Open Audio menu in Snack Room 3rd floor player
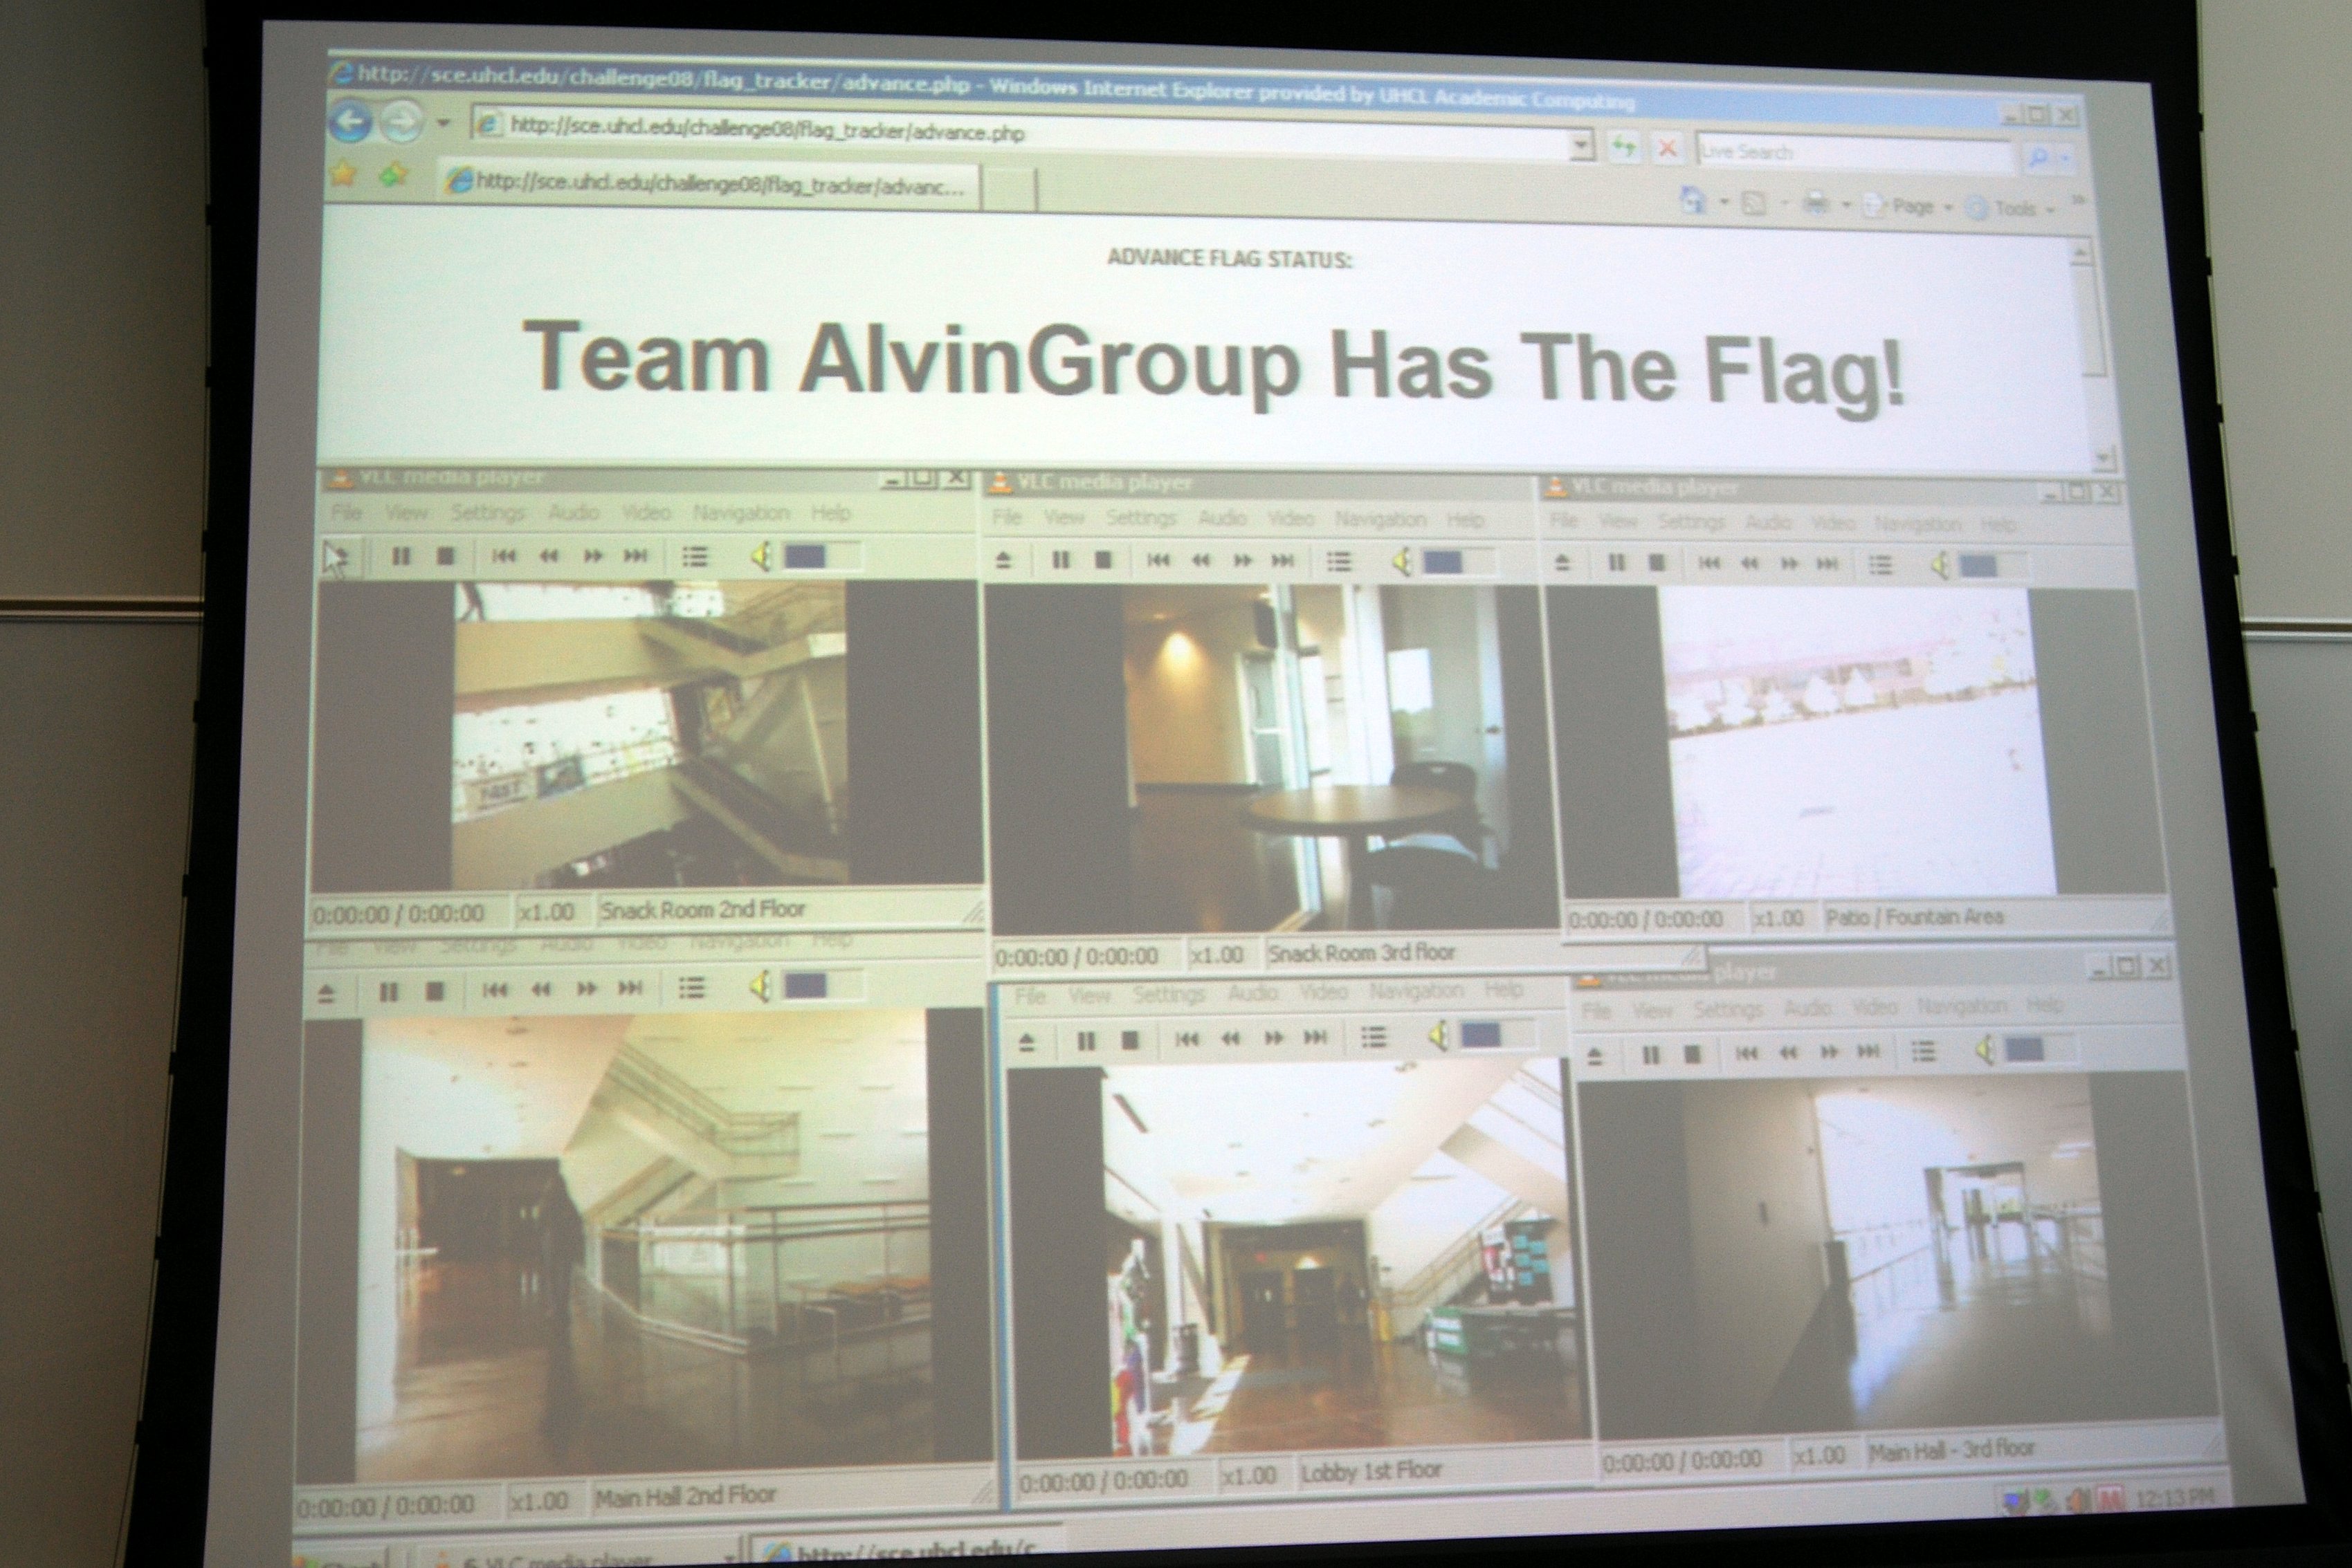 pyautogui.click(x=1223, y=518)
